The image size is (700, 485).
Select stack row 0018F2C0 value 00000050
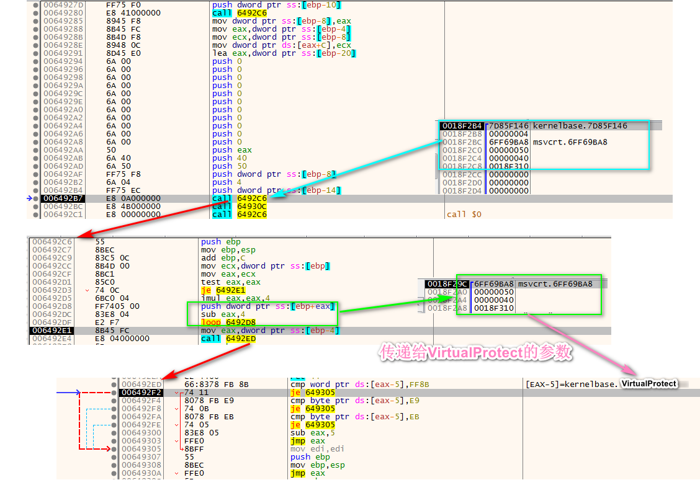(x=508, y=150)
